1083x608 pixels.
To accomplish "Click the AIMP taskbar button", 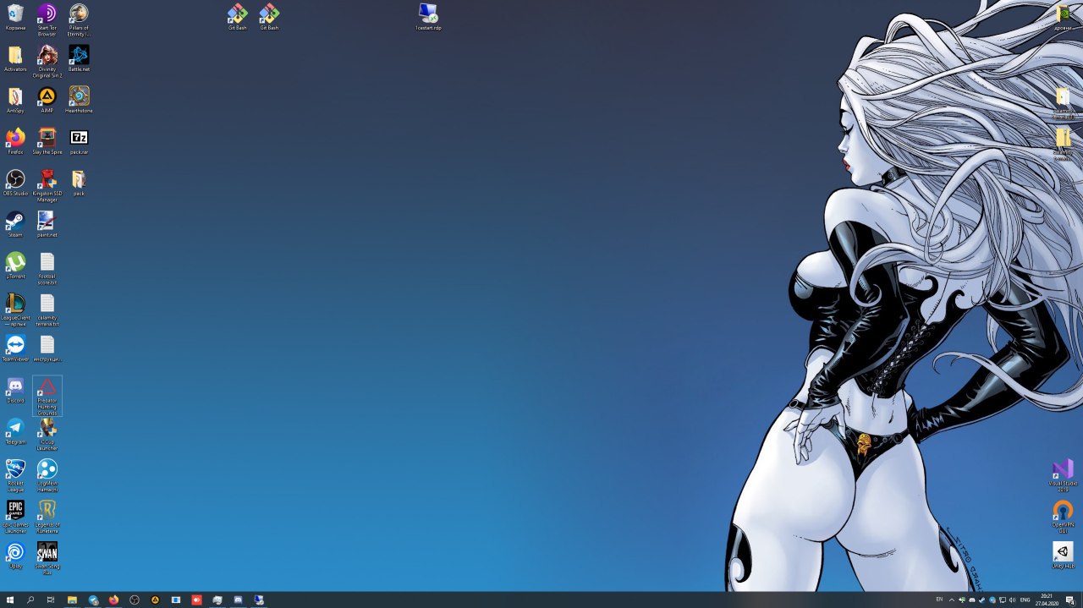I will pyautogui.click(x=155, y=600).
